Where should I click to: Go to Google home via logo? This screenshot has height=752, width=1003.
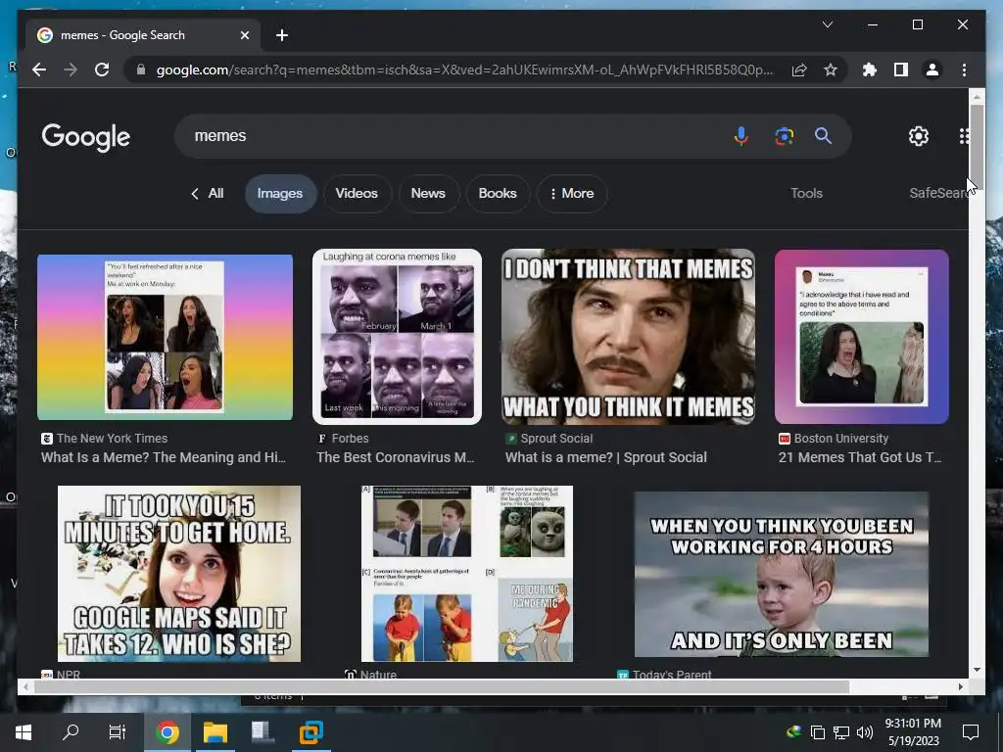(x=86, y=137)
